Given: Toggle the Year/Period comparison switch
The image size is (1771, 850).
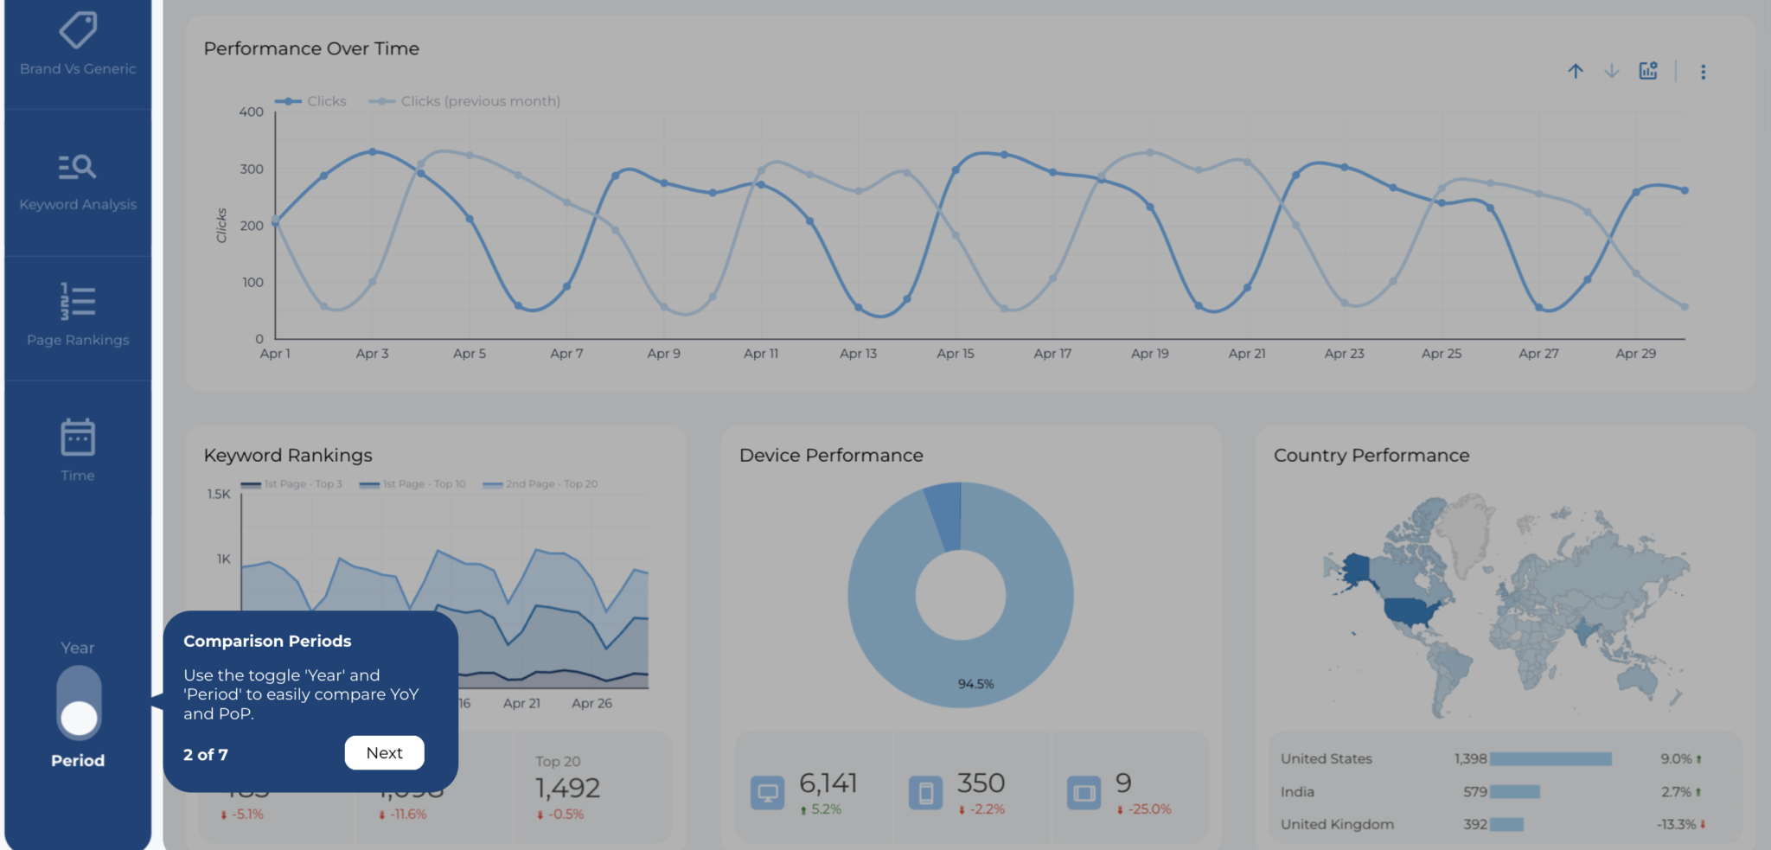Looking at the screenshot, I should point(79,702).
